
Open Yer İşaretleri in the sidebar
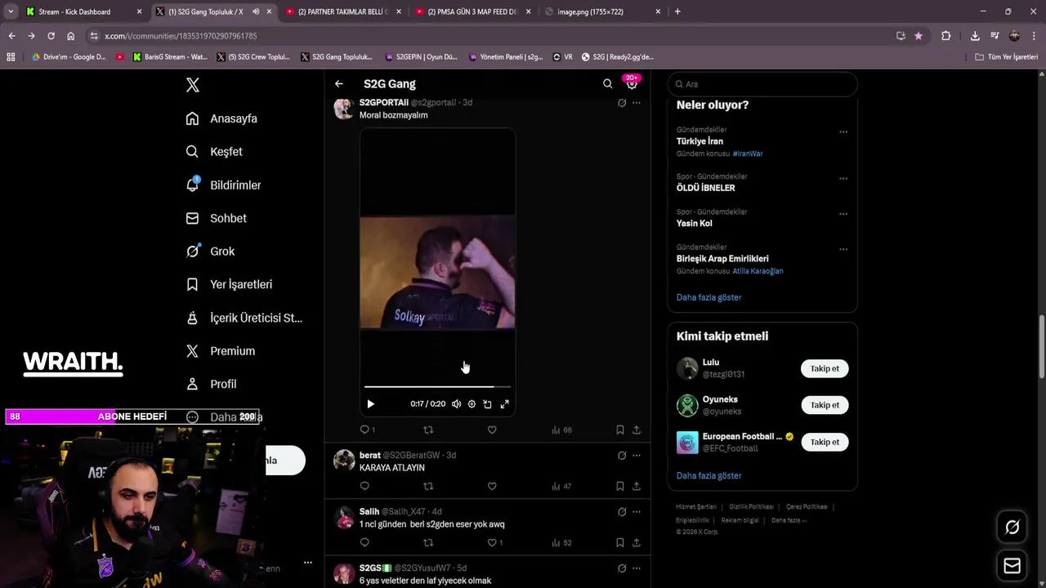point(229,284)
